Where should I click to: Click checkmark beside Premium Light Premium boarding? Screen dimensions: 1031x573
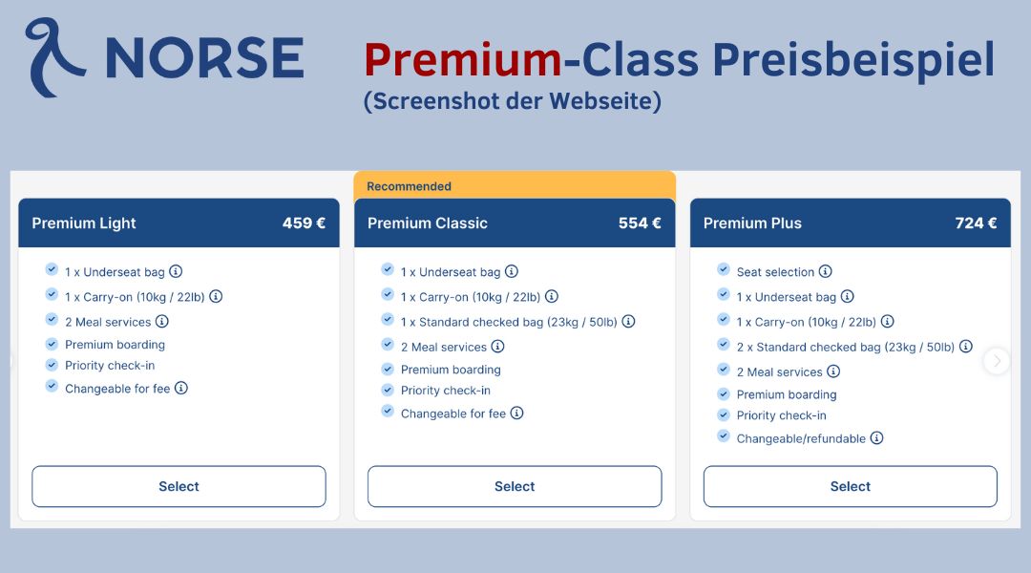[x=52, y=344]
